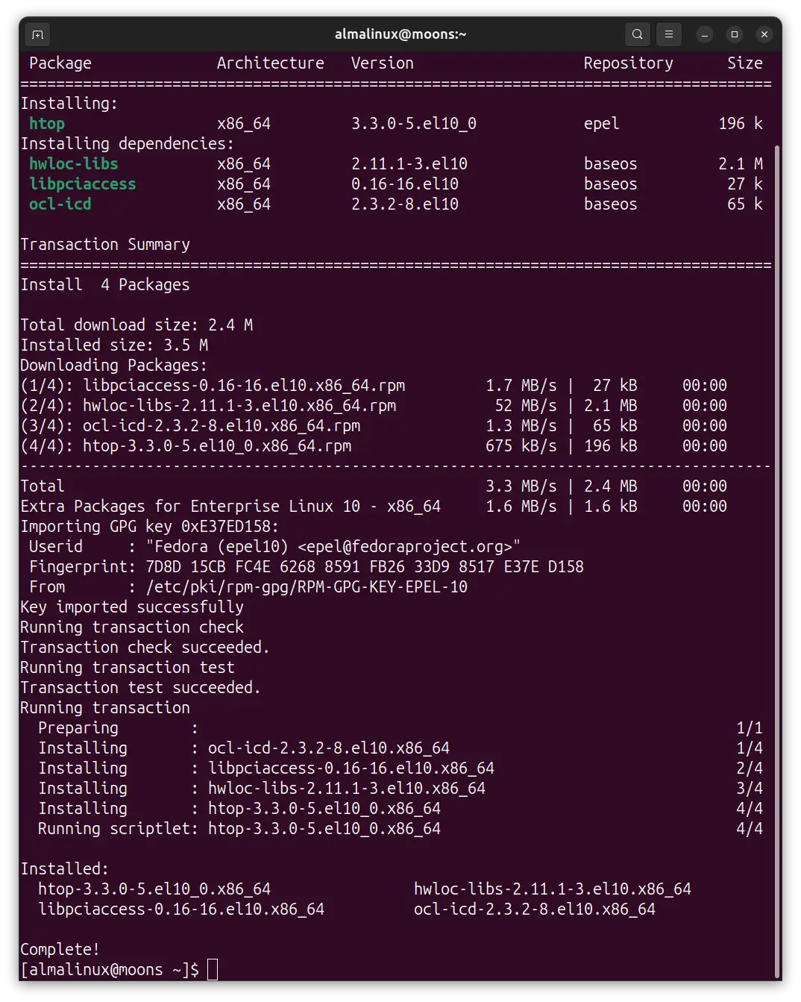Click the hwloc-libs dependency name

(x=74, y=164)
